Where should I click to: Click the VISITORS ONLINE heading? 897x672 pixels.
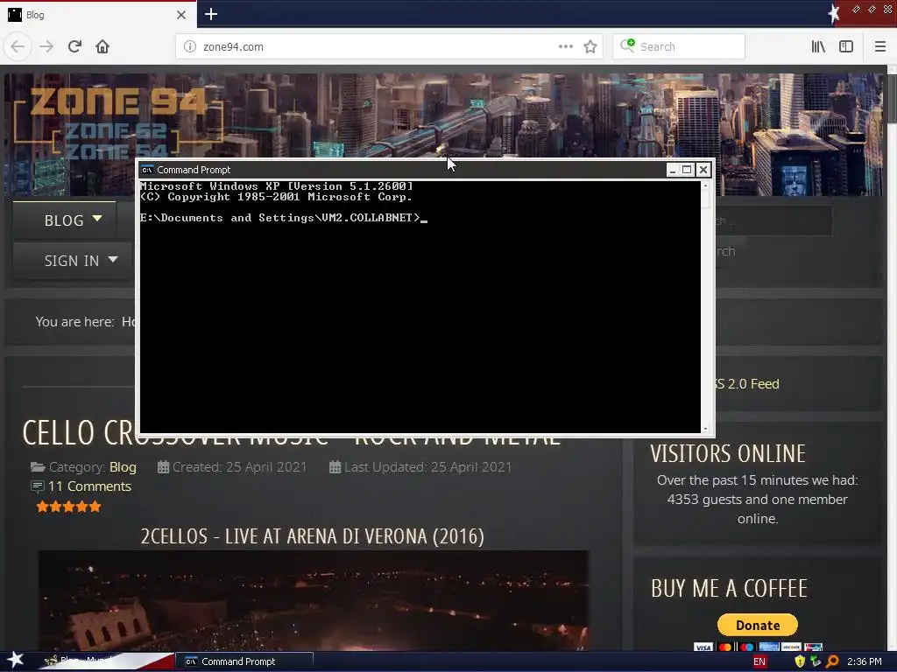click(728, 454)
